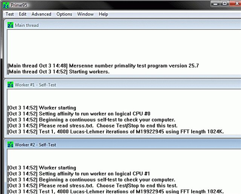Click Worker #1 'Test 1, 4000 Lucas-Lehmer' line

(116, 132)
